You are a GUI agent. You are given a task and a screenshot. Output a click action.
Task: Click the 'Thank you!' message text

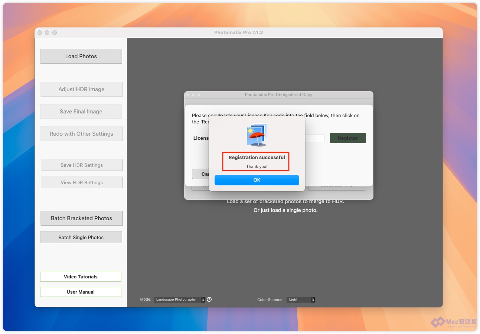coord(257,166)
